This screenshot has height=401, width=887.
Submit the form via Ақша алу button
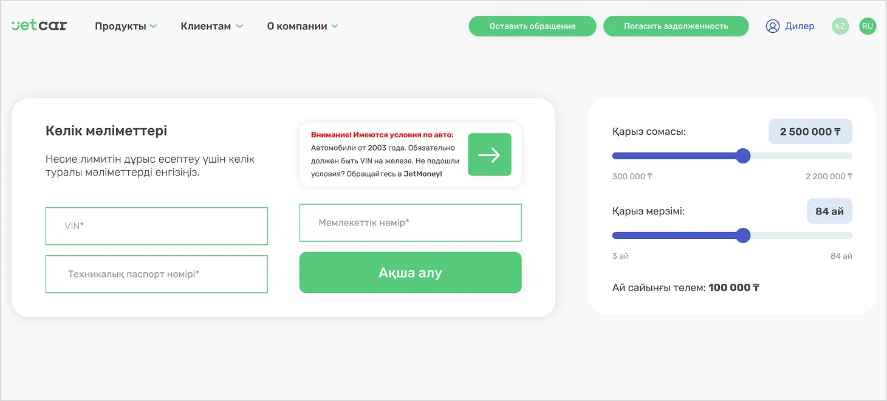pos(410,272)
